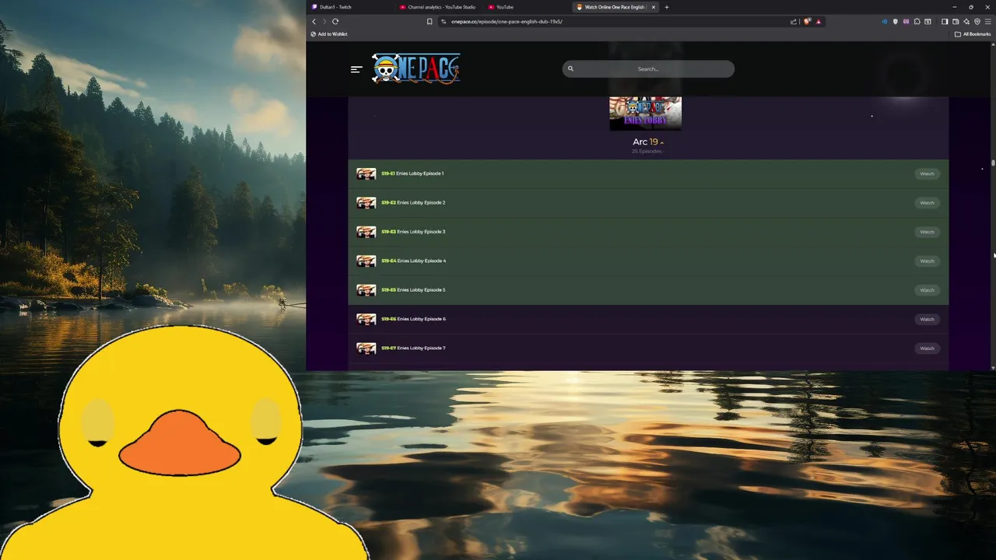Viewport: 996px width, 560px height.
Task: Open S19-E4 Enies Lobby Episode 4 title
Action: [x=413, y=261]
